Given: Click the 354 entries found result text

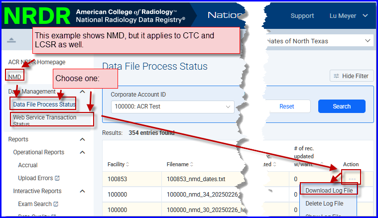Looking at the screenshot, I should click(151, 133).
